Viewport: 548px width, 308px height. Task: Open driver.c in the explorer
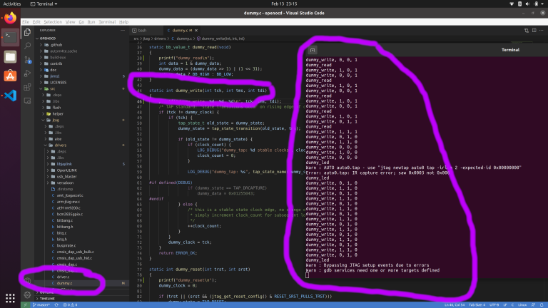click(64, 277)
